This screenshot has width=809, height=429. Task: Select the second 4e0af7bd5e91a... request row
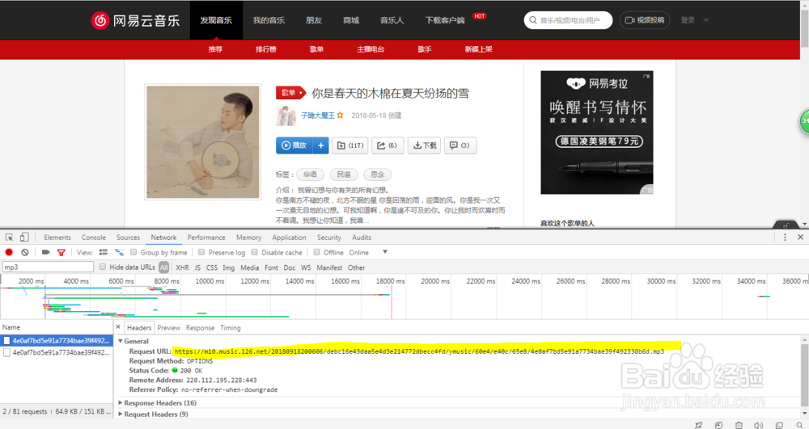pos(57,353)
